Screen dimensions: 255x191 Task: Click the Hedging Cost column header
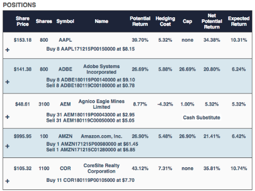pyautogui.click(x=165, y=21)
